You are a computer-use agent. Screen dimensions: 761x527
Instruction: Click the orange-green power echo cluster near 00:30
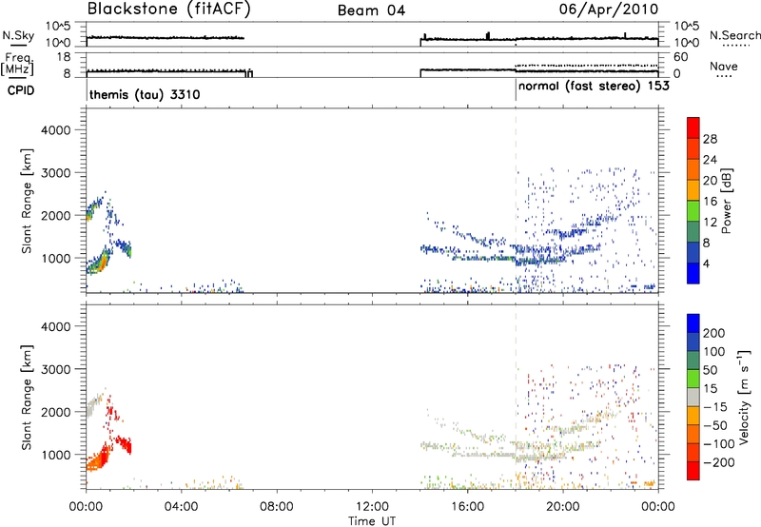[99, 263]
